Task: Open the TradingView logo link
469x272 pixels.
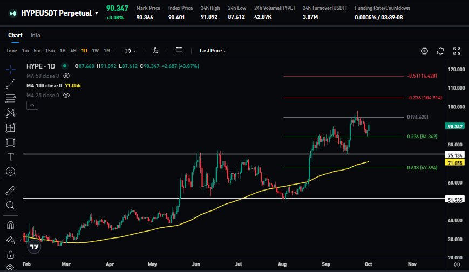Action: 34,247
